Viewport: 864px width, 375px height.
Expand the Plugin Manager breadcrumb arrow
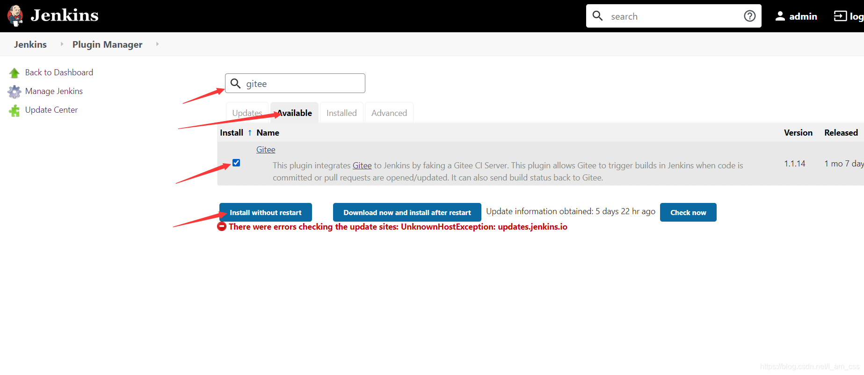point(157,44)
